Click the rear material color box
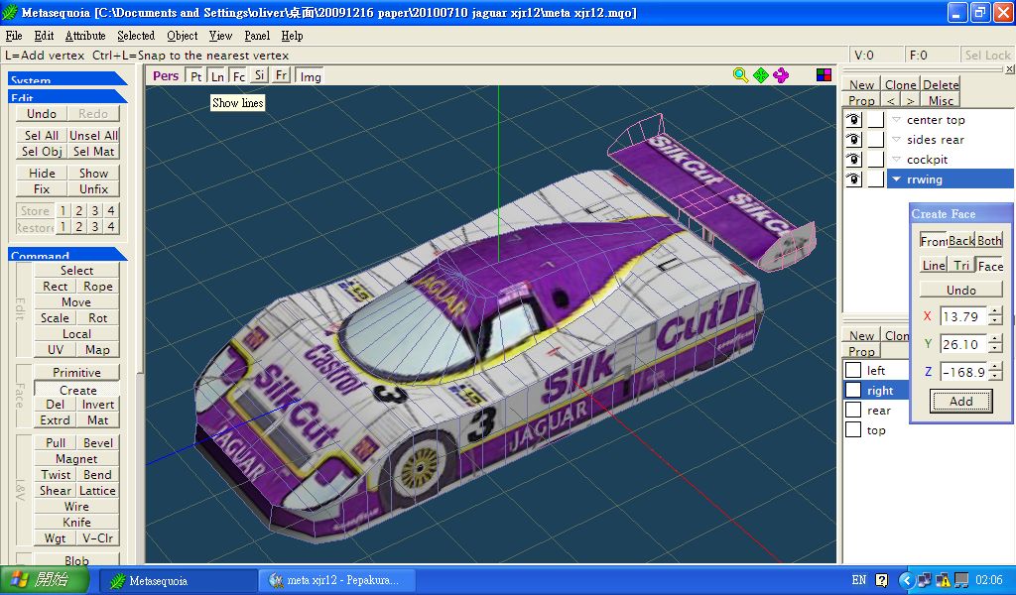Image resolution: width=1016 pixels, height=595 pixels. (853, 410)
